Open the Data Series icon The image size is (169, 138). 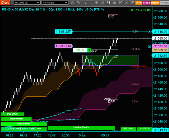pos(114,3)
